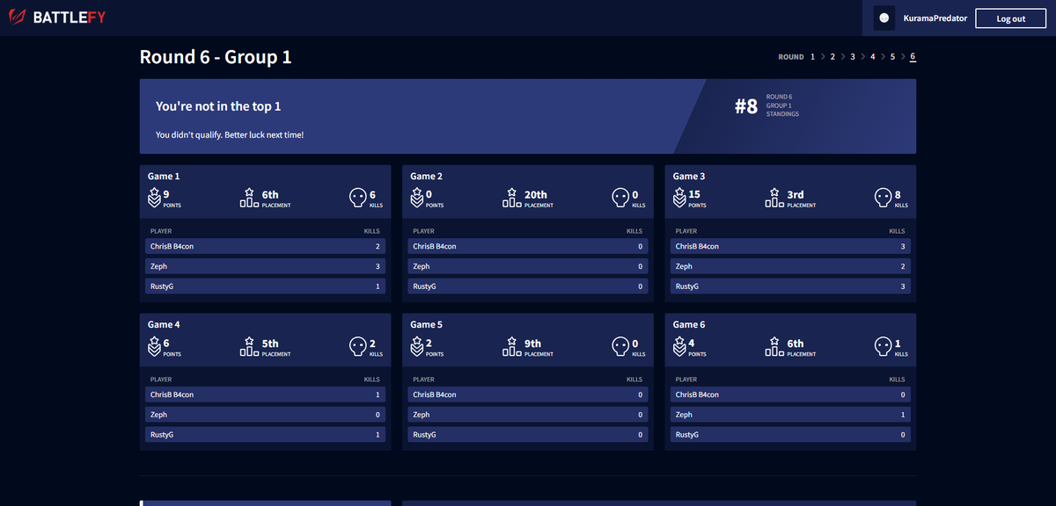The height and width of the screenshot is (506, 1056).
Task: Go to Round 3 in pagination
Action: tap(853, 56)
